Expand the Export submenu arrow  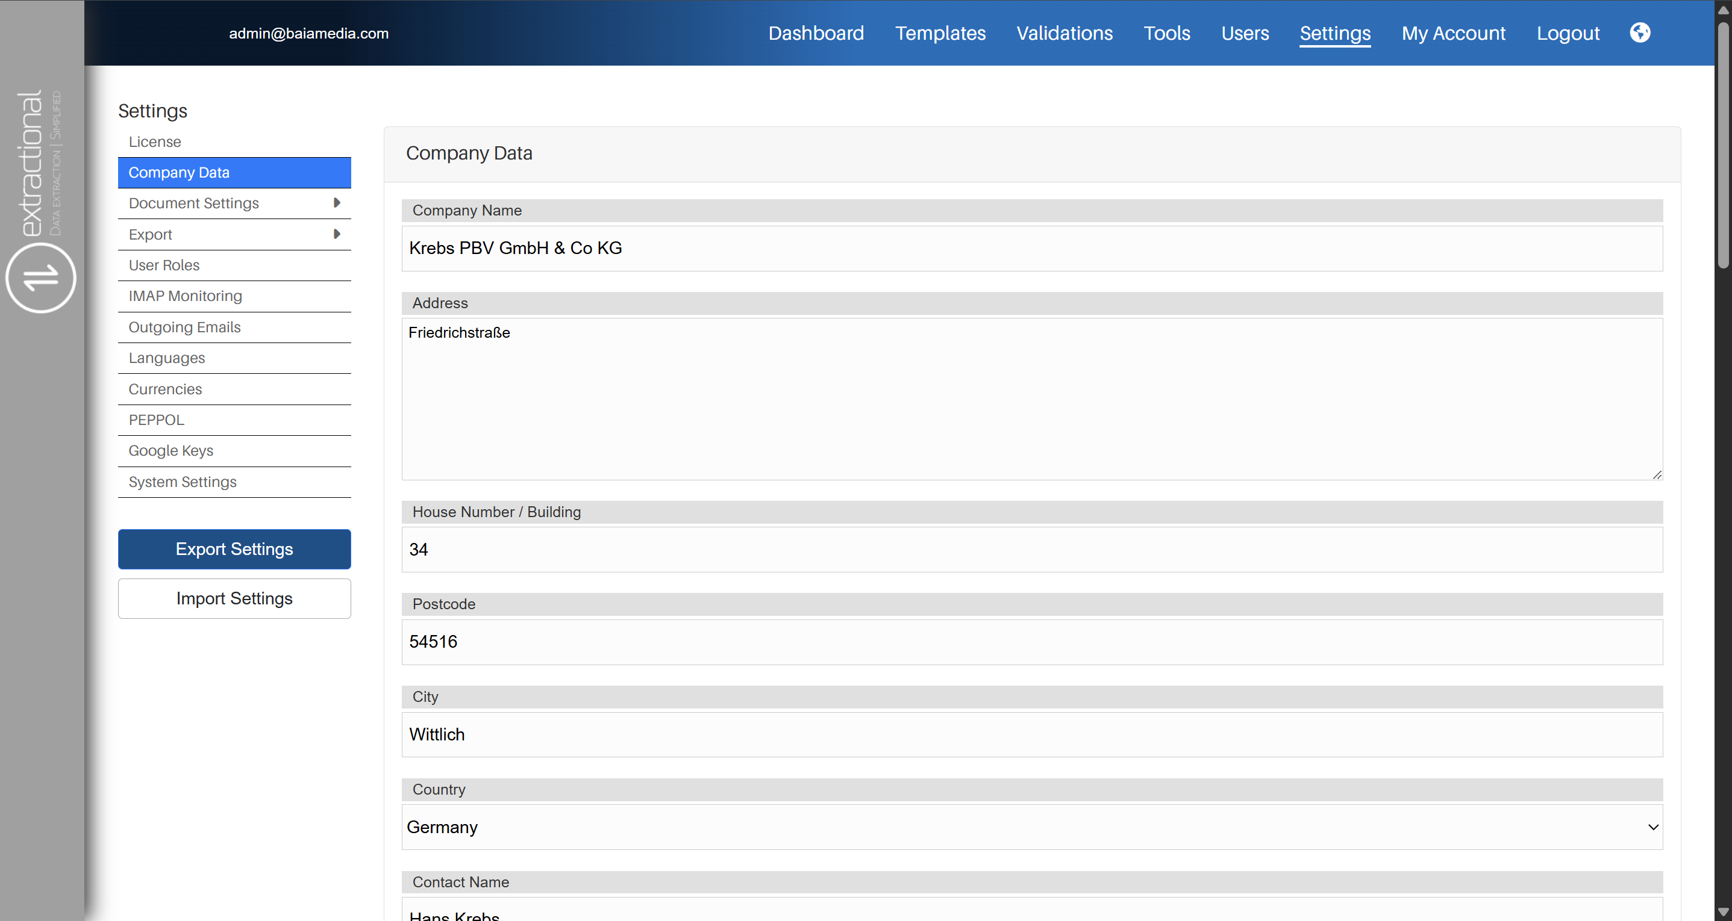[337, 234]
